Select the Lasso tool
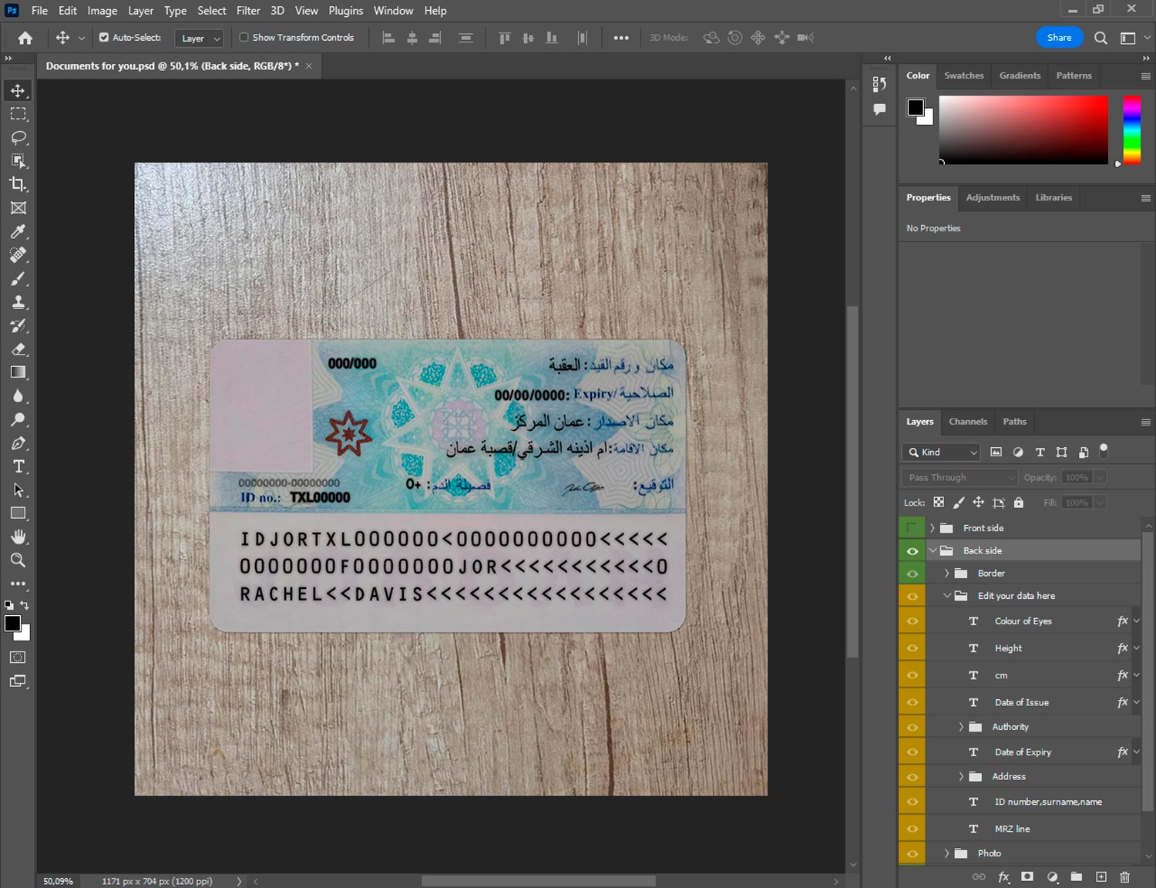Image resolution: width=1156 pixels, height=888 pixels. pyautogui.click(x=18, y=138)
